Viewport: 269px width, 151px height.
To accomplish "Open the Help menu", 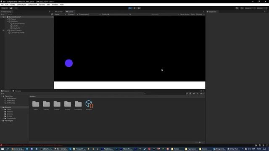I will tap(62, 5).
